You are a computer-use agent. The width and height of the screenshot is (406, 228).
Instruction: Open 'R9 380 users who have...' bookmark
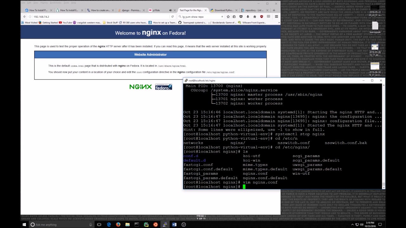click(133, 22)
